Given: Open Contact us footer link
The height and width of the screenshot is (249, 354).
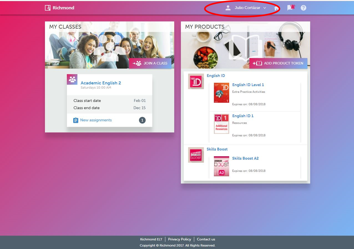Looking at the screenshot, I should pyautogui.click(x=206, y=239).
